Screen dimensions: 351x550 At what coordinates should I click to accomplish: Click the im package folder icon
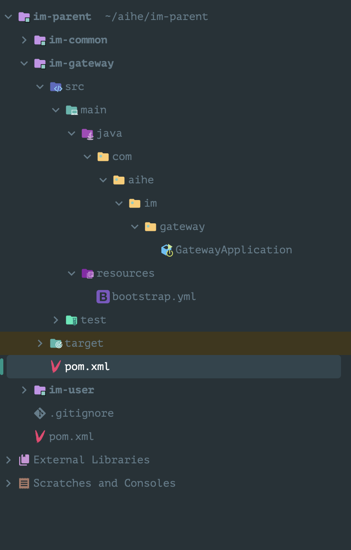coord(135,203)
